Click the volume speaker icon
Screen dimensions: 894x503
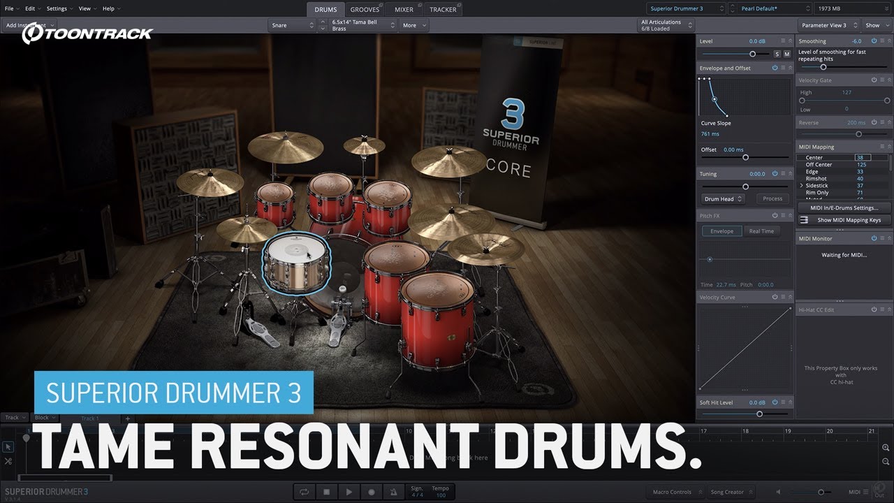(779, 492)
